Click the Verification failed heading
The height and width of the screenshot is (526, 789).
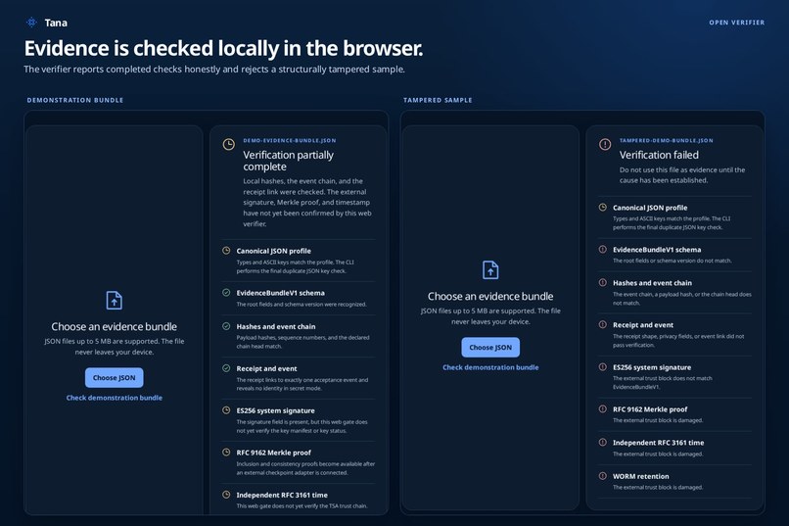click(659, 155)
